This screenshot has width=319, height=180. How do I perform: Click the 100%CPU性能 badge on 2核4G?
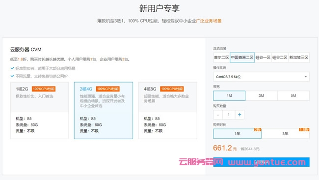[x=107, y=89]
